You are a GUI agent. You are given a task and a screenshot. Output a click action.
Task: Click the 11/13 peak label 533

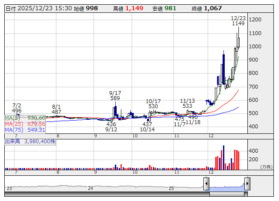pyautogui.click(x=186, y=106)
